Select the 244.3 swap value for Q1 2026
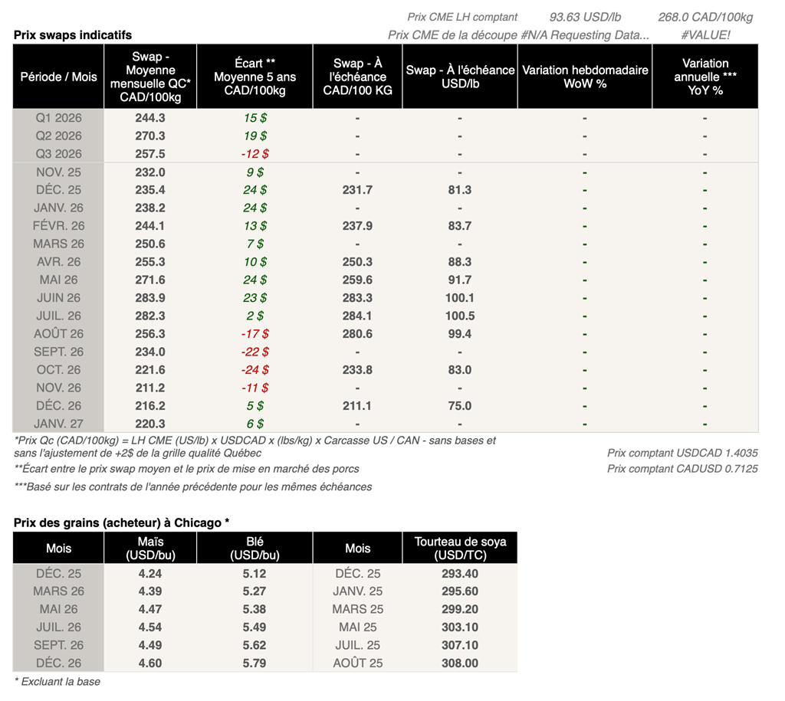The height and width of the screenshot is (701, 785). 150,118
